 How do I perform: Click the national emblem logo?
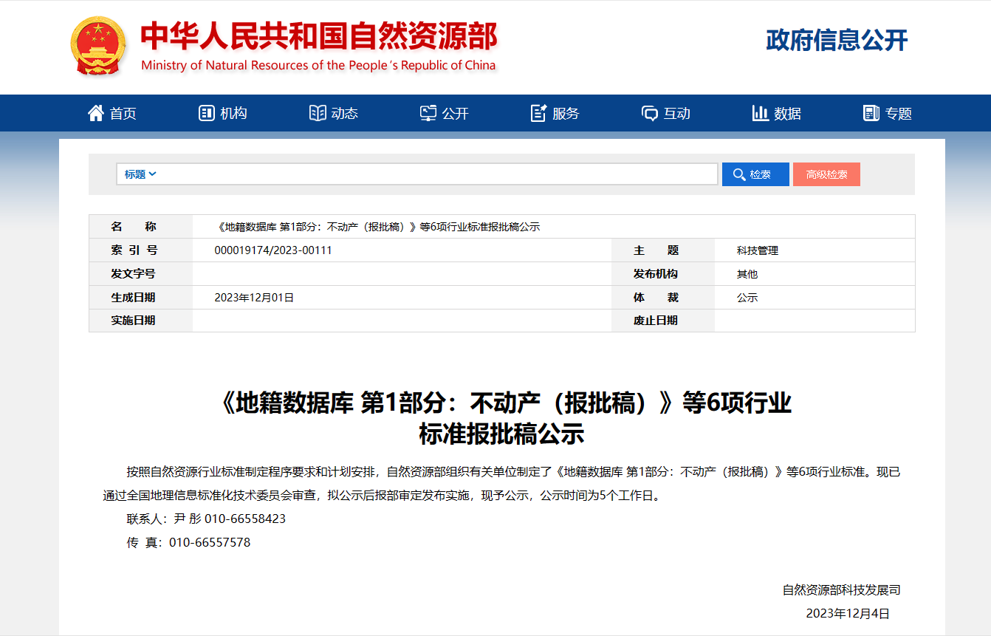point(97,44)
